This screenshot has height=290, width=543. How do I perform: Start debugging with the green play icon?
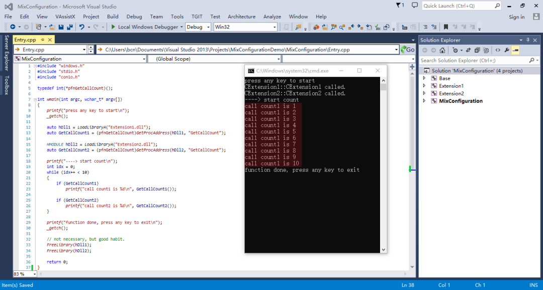pos(113,27)
